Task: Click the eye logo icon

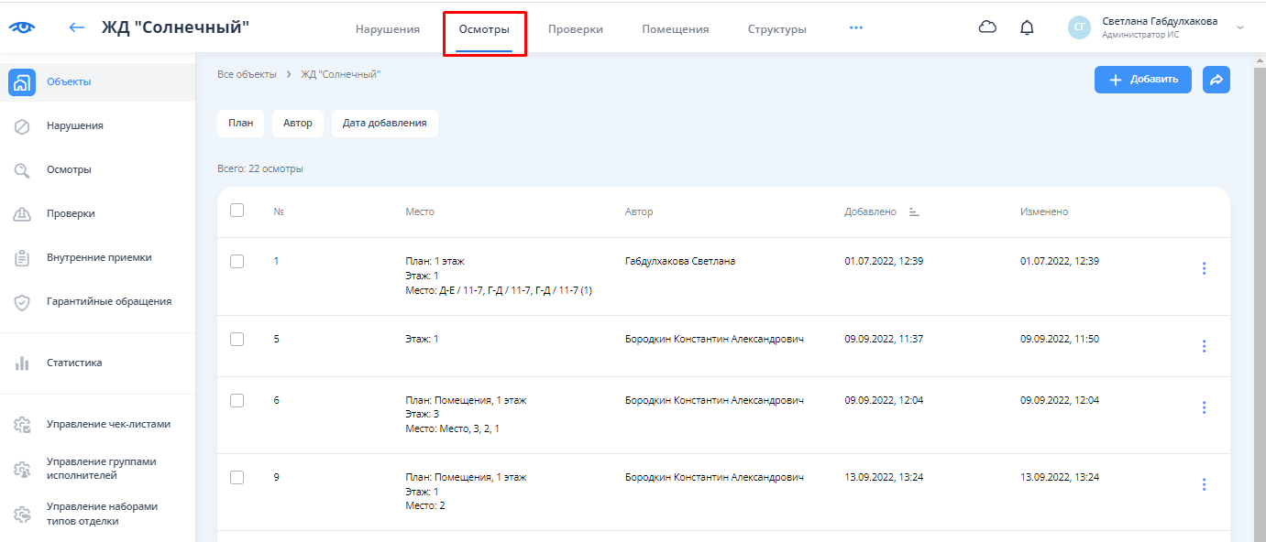Action: [22, 27]
